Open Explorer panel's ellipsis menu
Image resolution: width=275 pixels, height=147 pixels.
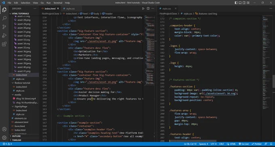pyautogui.click(x=35, y=8)
